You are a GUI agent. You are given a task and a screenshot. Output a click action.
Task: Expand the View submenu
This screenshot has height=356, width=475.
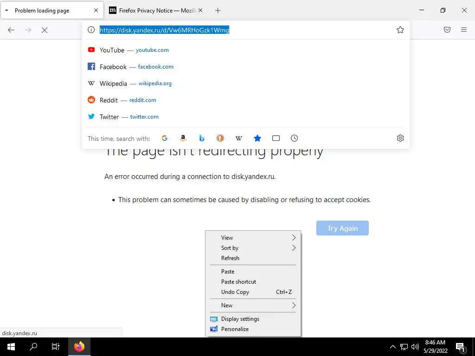click(x=253, y=238)
